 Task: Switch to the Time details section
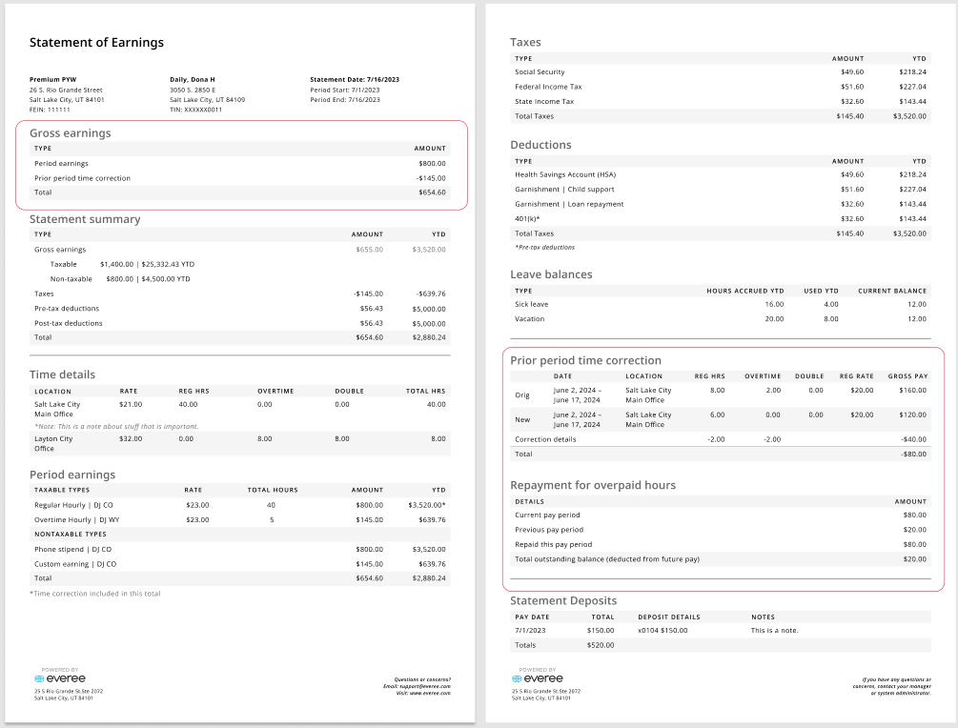pos(61,374)
